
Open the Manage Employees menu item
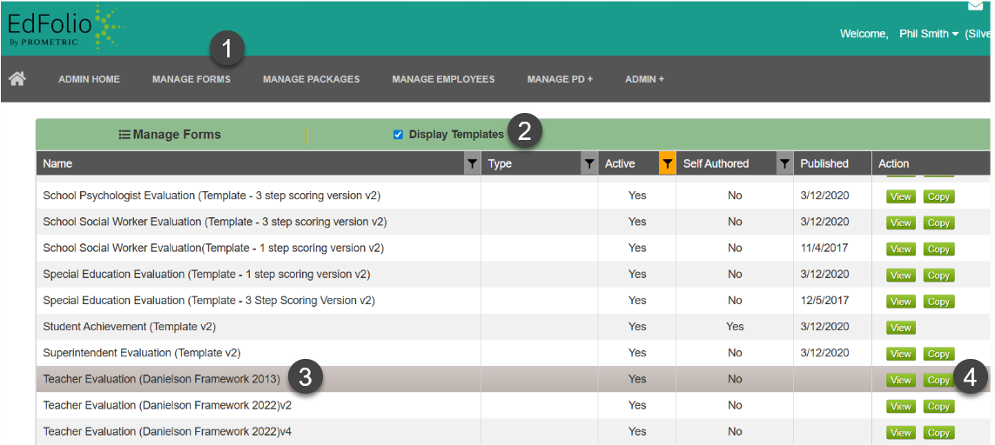tap(443, 79)
